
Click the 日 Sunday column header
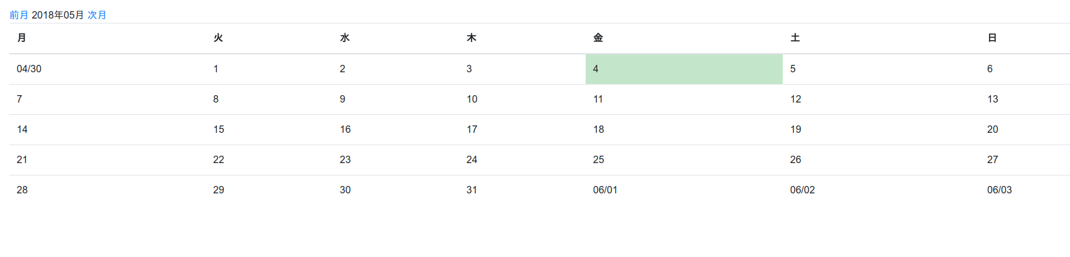[x=992, y=38]
